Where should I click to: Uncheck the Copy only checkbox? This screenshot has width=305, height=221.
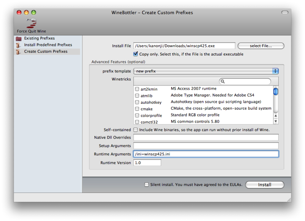136,54
